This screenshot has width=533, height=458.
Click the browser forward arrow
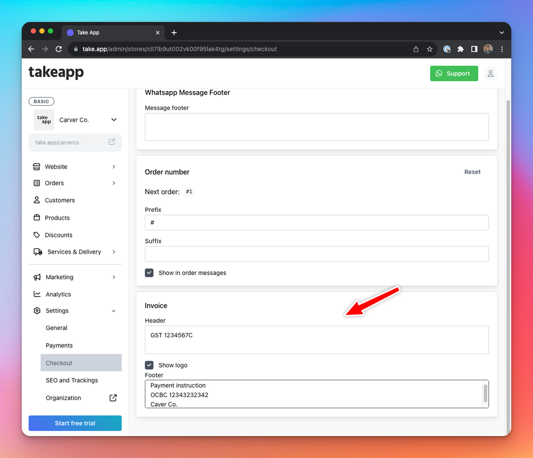(x=45, y=49)
